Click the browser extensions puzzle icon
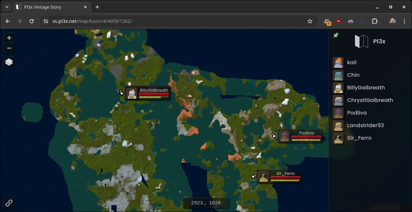 click(374, 21)
